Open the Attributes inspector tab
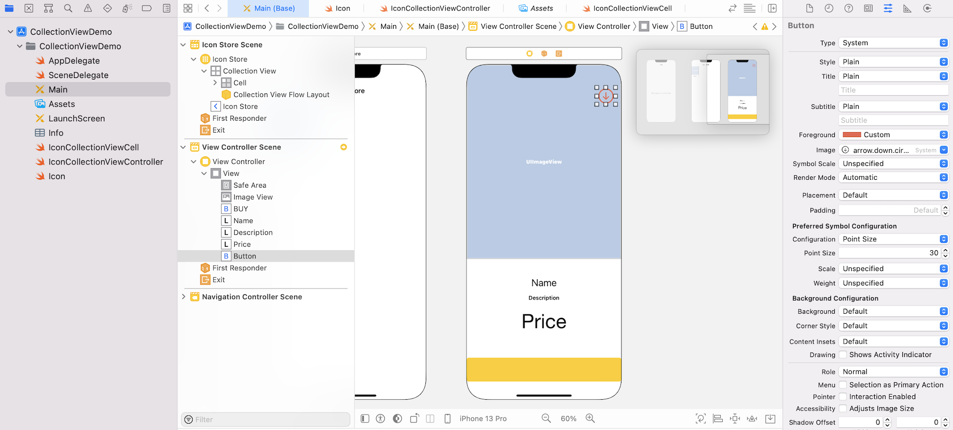This screenshot has width=953, height=430. coord(888,8)
